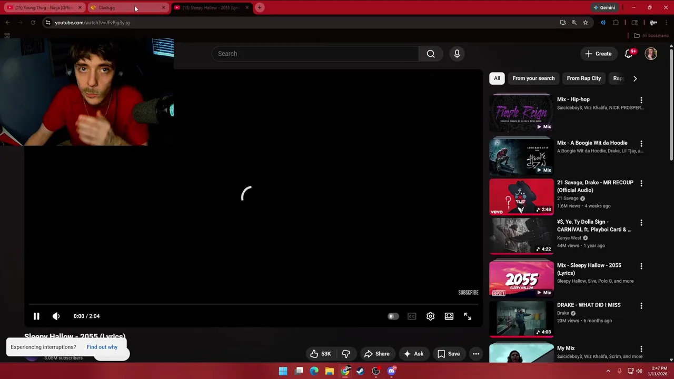Open a new browser tab
Viewport: 674px width, 379px height.
click(260, 7)
